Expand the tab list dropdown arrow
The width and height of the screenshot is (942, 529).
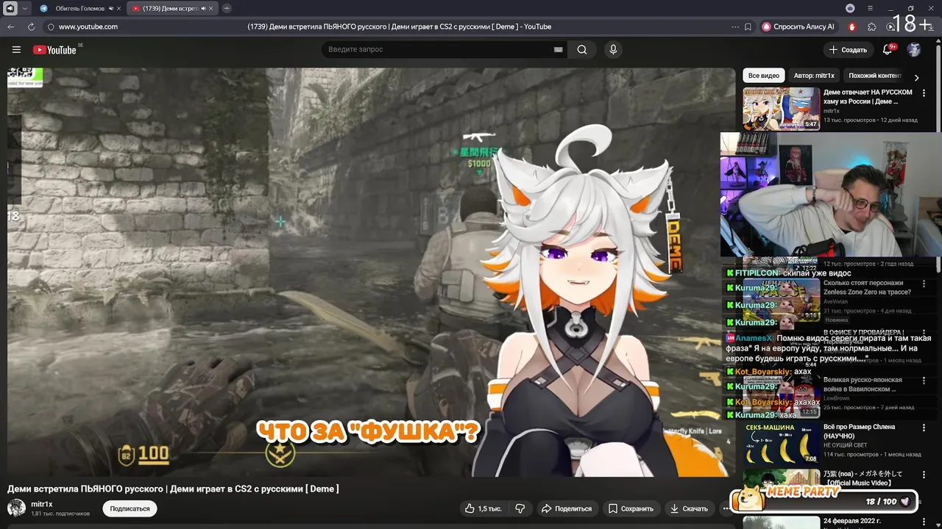(x=24, y=8)
